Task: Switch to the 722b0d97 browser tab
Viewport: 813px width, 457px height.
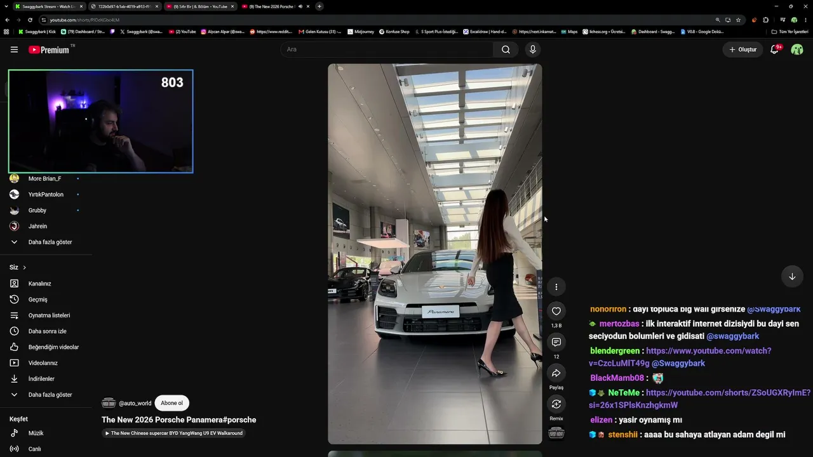Action: point(124,6)
